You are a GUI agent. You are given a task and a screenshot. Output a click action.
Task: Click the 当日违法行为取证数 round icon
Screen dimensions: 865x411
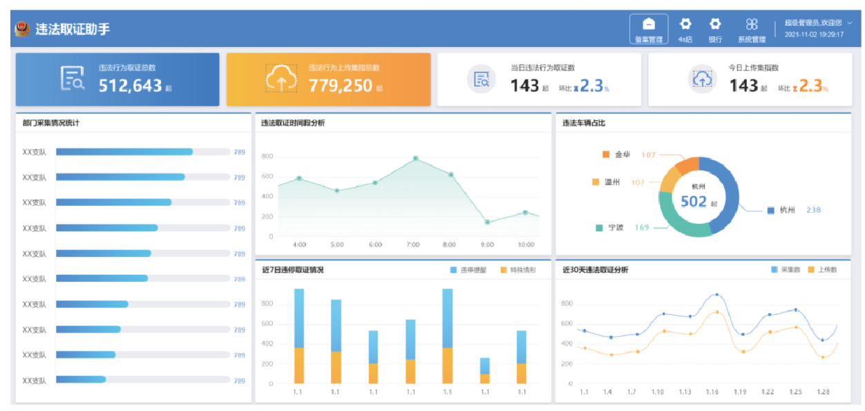tap(482, 79)
